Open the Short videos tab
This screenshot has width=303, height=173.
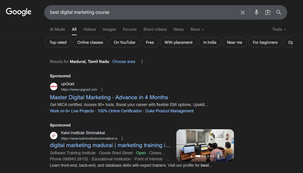tap(155, 29)
